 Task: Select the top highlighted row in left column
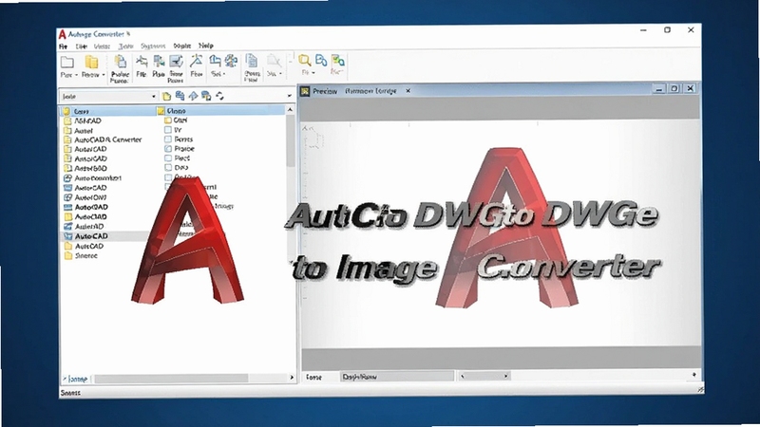(108, 111)
